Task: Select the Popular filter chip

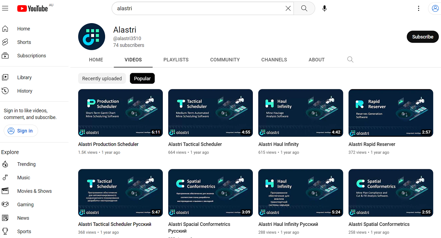Action: pos(142,79)
